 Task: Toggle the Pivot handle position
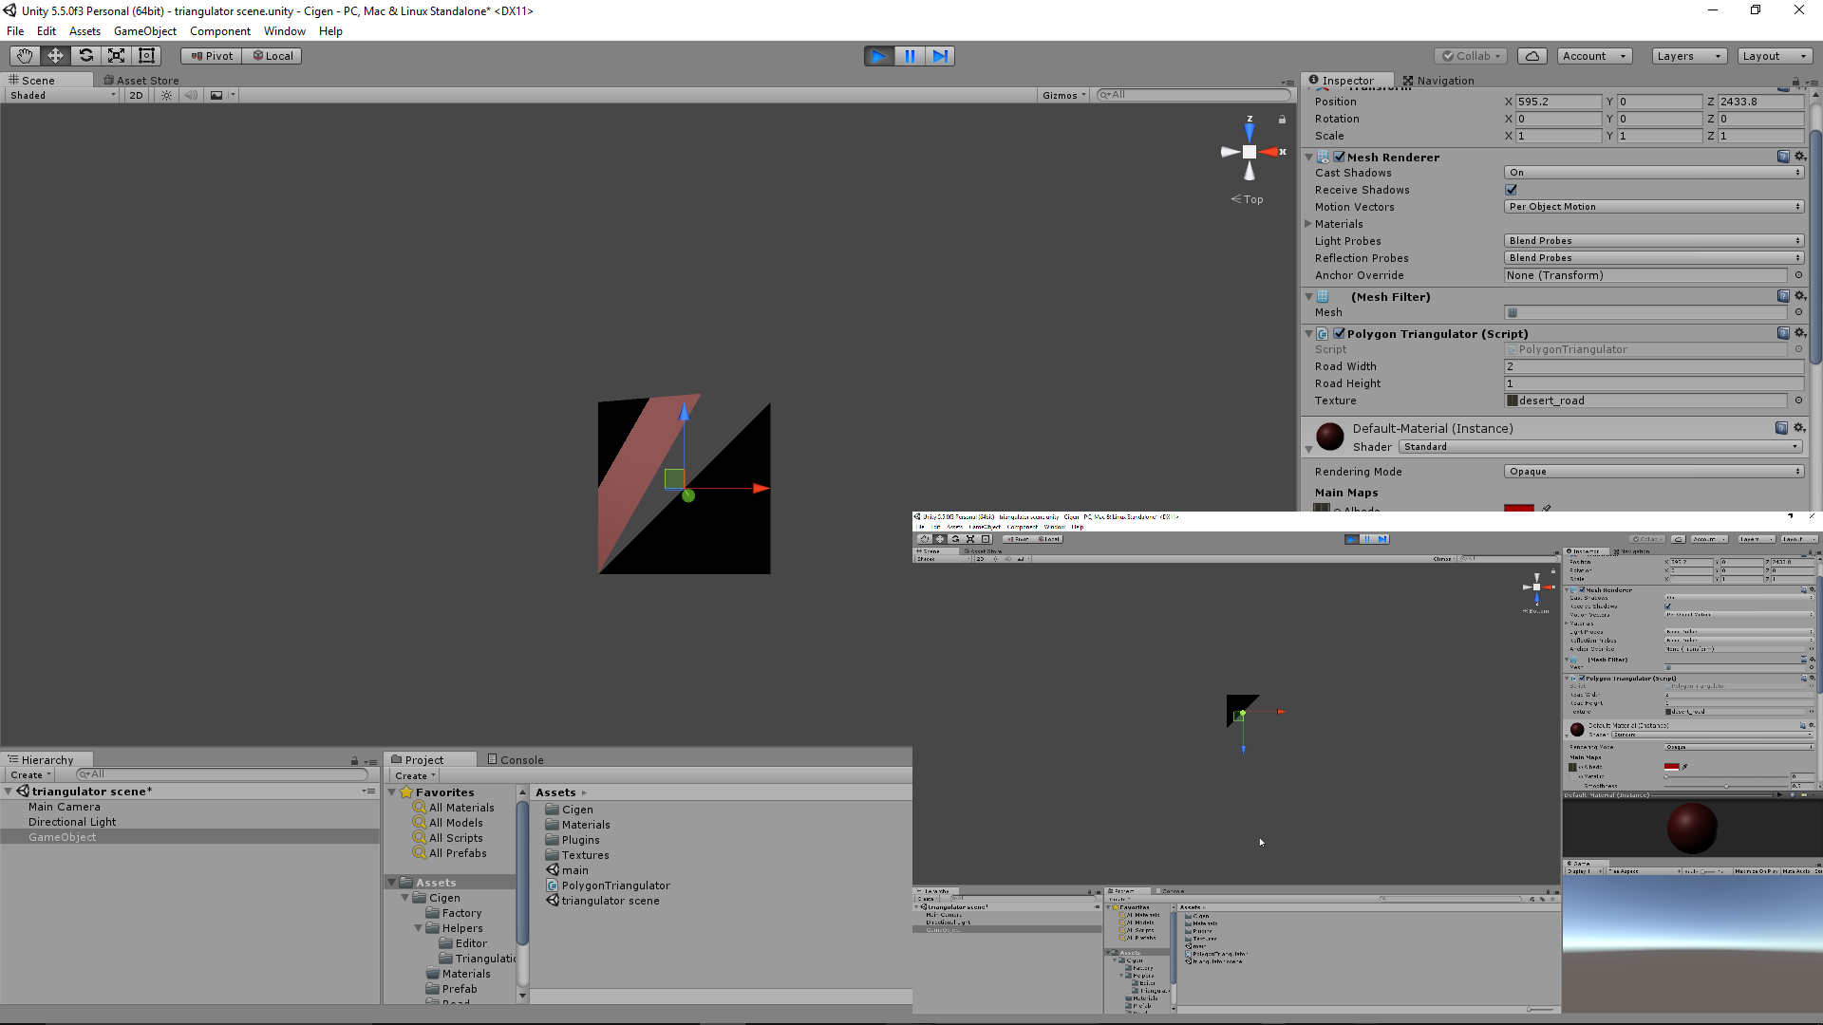(x=212, y=56)
